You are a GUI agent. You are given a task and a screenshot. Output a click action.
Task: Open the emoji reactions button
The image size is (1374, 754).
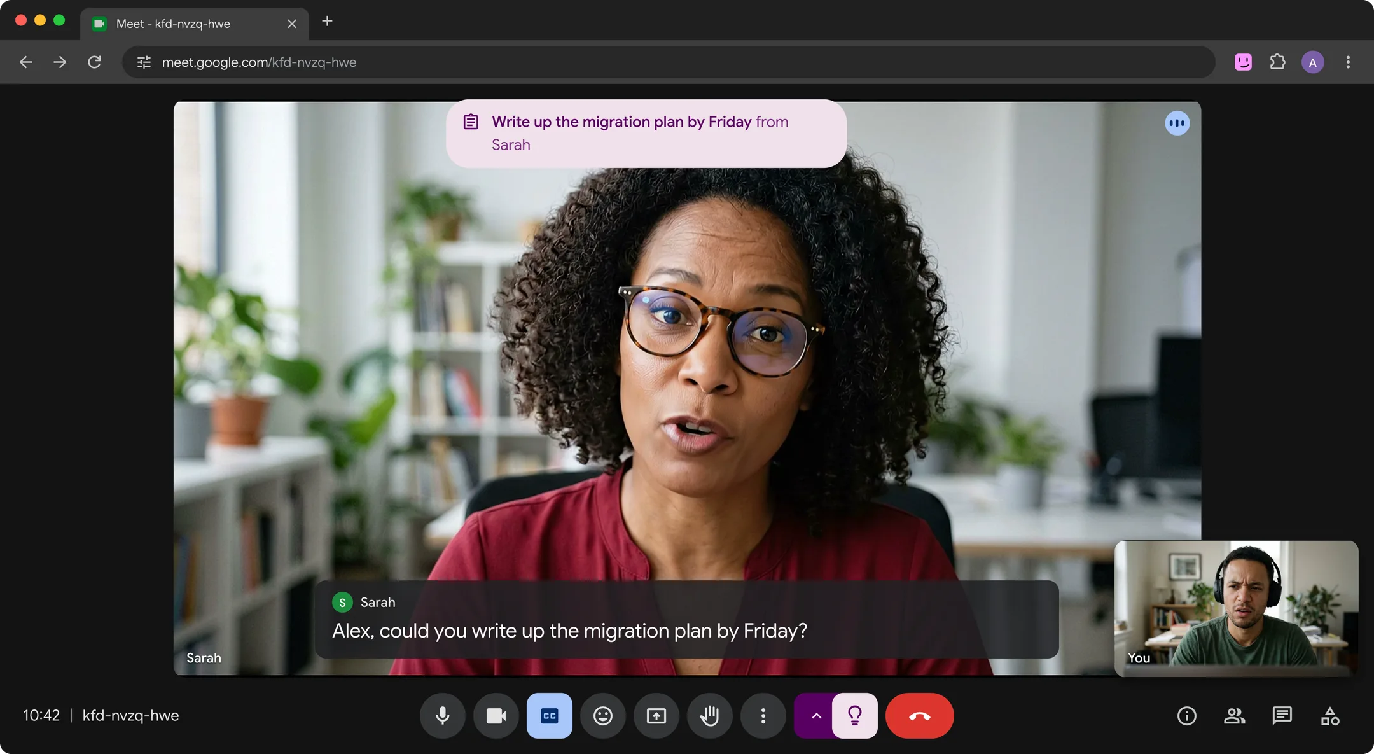(602, 716)
